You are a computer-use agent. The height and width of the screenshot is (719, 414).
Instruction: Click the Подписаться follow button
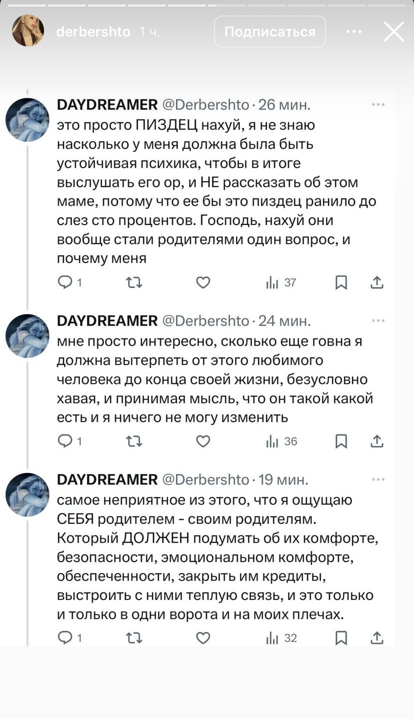(270, 32)
